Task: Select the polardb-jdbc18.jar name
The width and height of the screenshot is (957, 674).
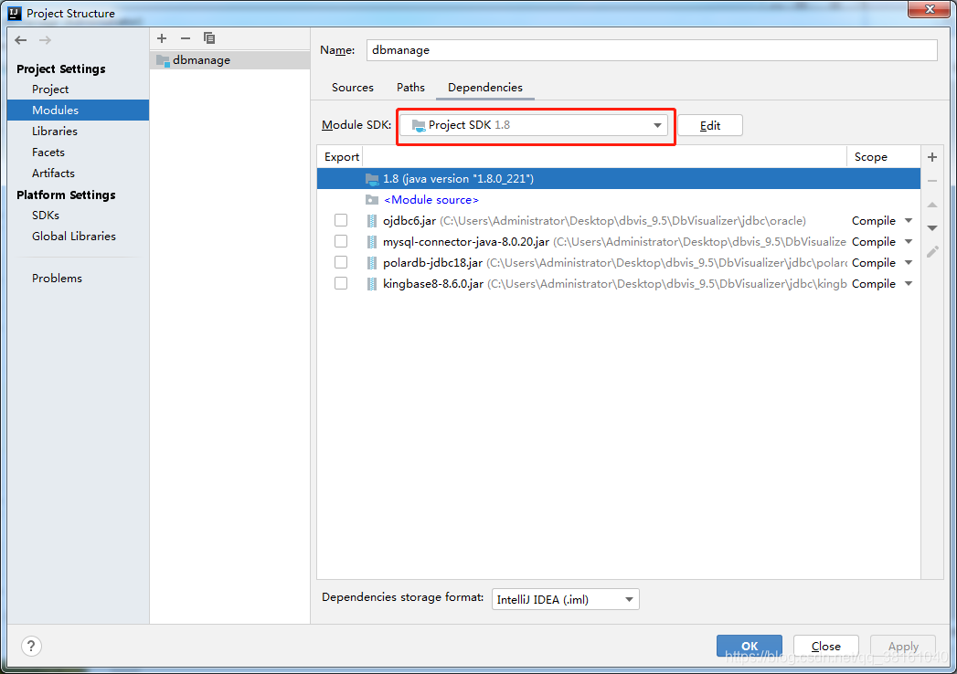Action: click(x=432, y=263)
